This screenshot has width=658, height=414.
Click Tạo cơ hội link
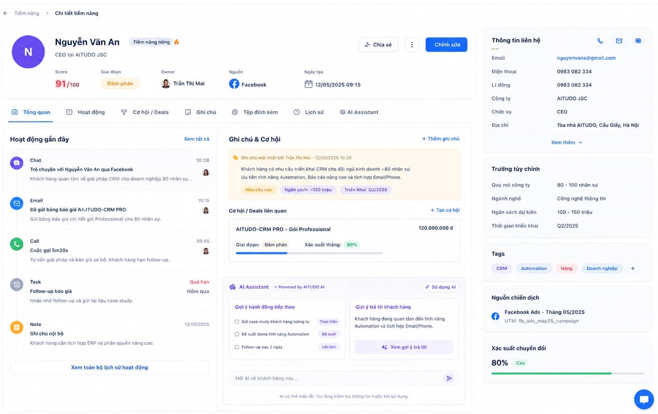[x=445, y=210]
